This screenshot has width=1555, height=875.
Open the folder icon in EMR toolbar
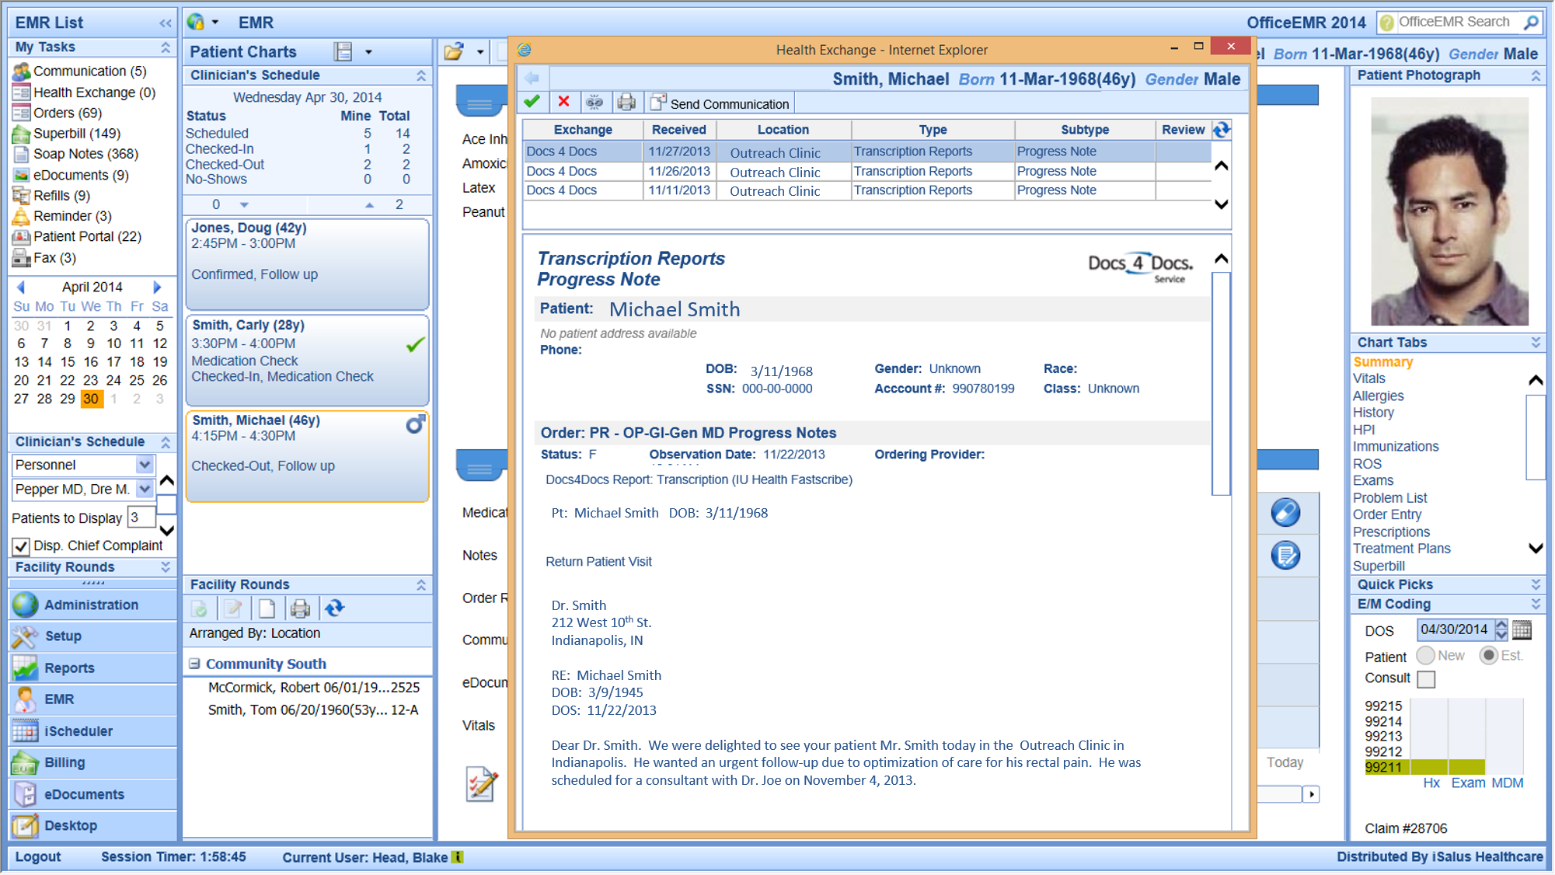coord(455,52)
